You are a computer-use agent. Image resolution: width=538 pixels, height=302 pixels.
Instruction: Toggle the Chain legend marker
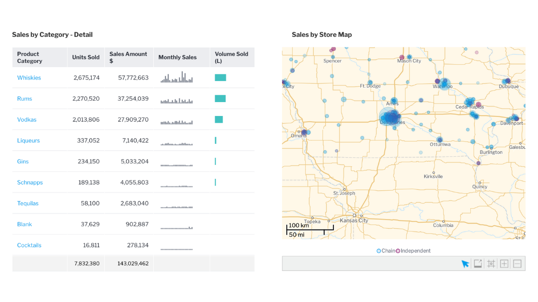click(379, 251)
